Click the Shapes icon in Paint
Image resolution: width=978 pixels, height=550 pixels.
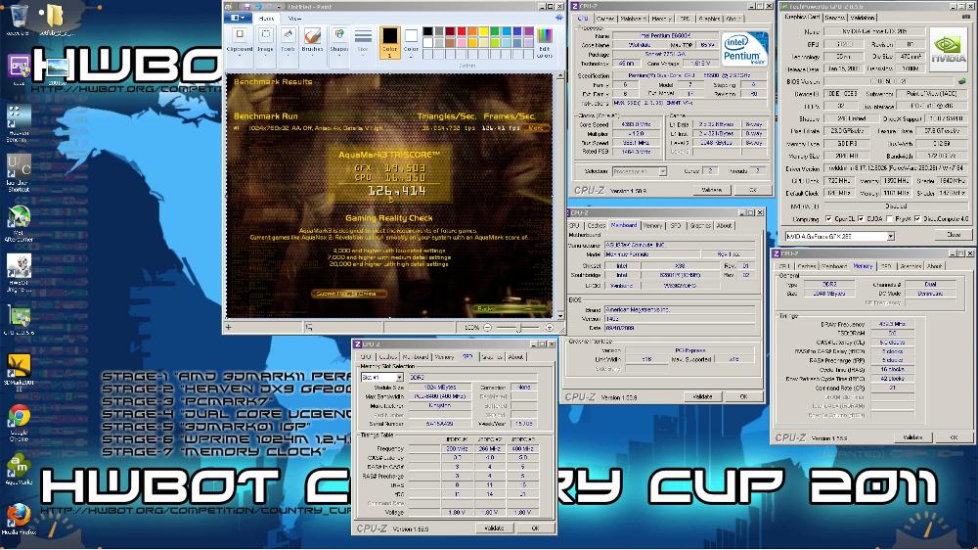pyautogui.click(x=339, y=35)
